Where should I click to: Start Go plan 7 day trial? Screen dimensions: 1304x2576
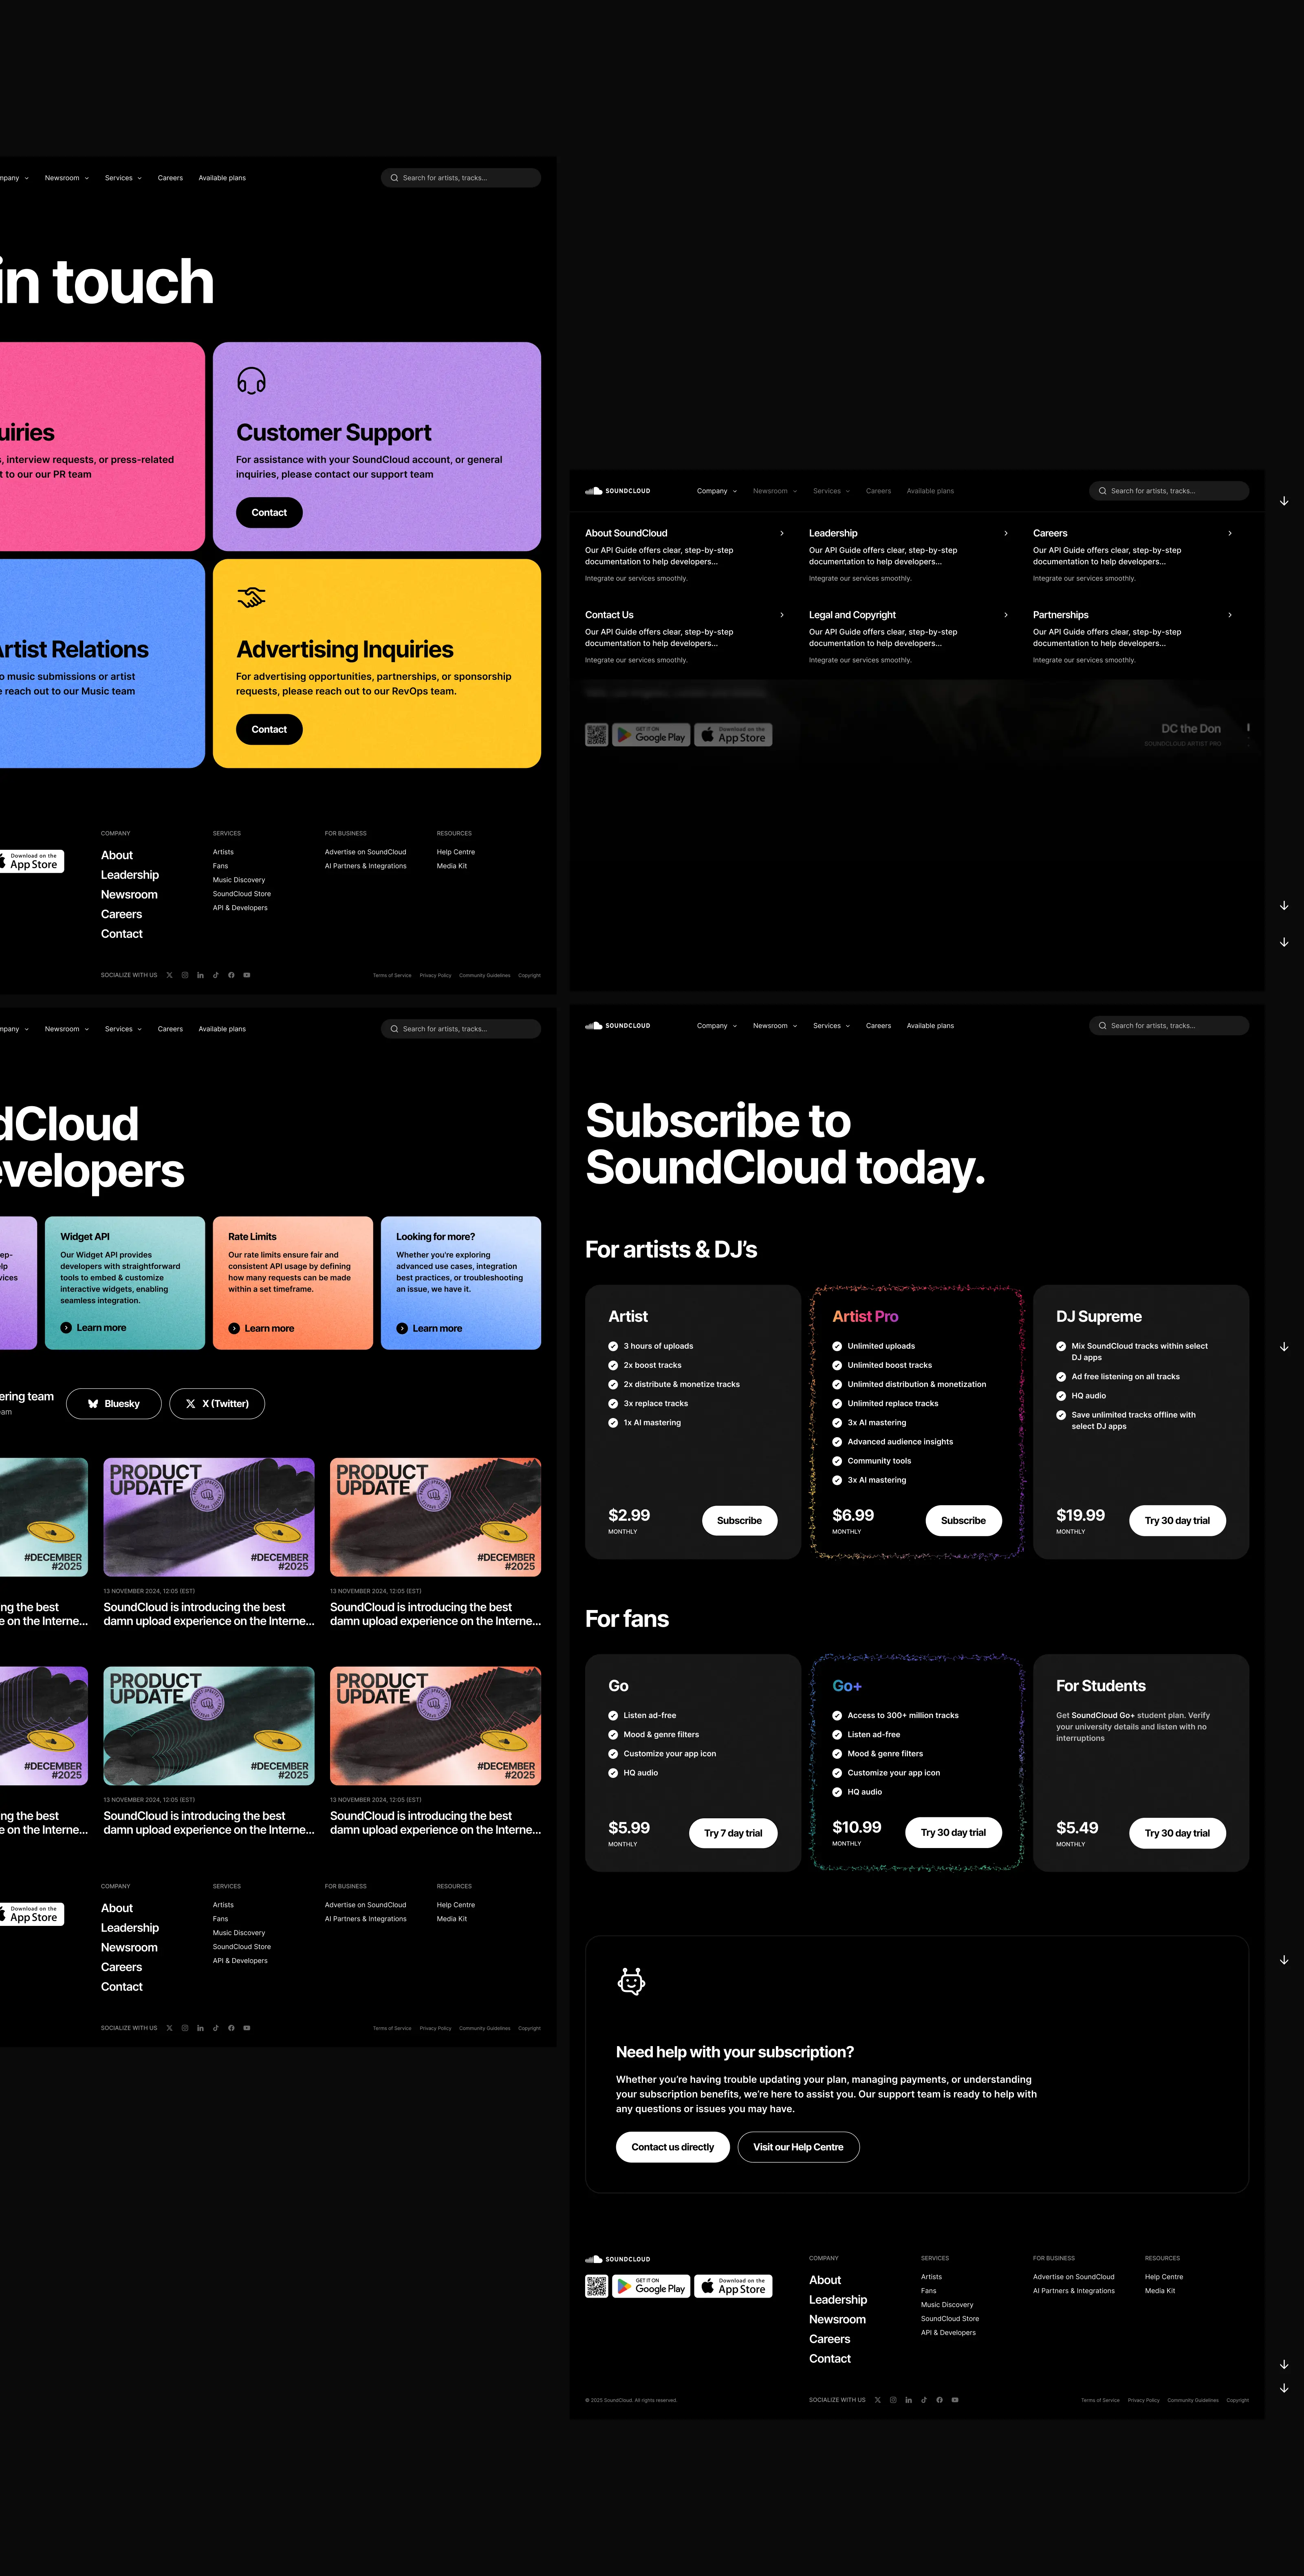point(733,1833)
